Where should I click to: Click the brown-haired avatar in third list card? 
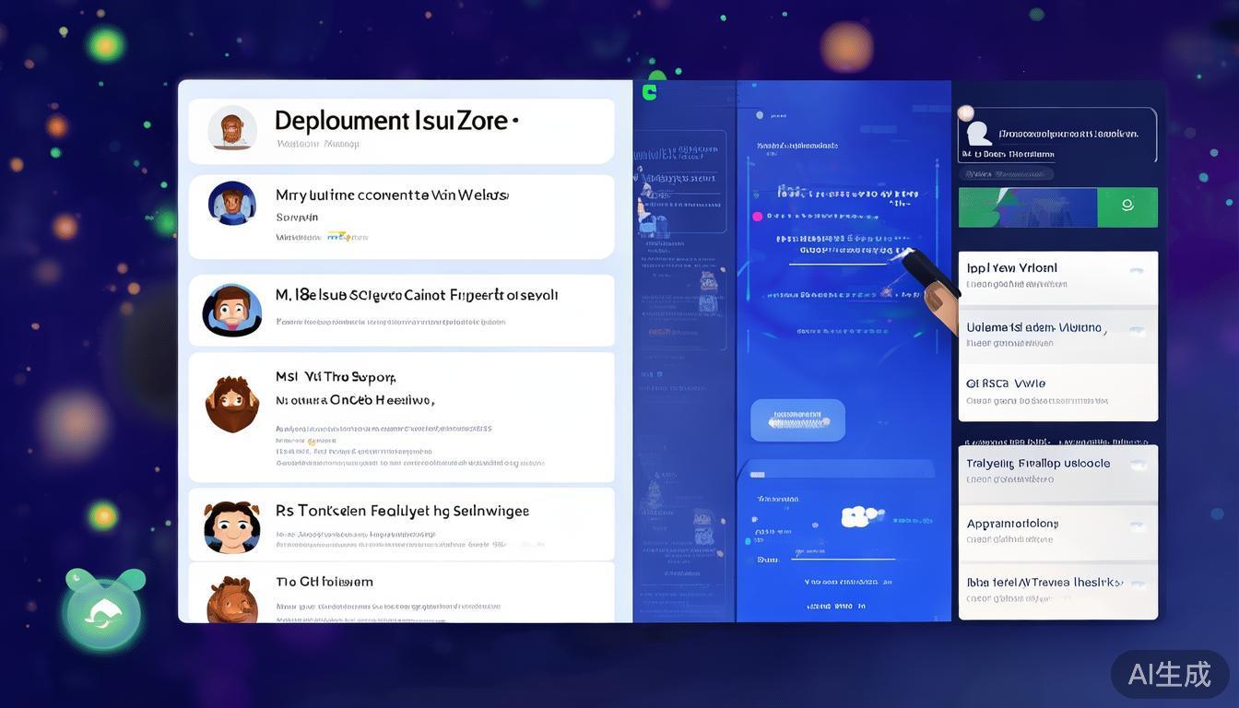232,309
